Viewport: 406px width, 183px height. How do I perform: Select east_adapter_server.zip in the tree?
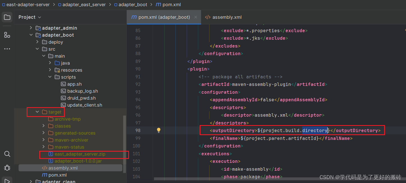(80, 154)
